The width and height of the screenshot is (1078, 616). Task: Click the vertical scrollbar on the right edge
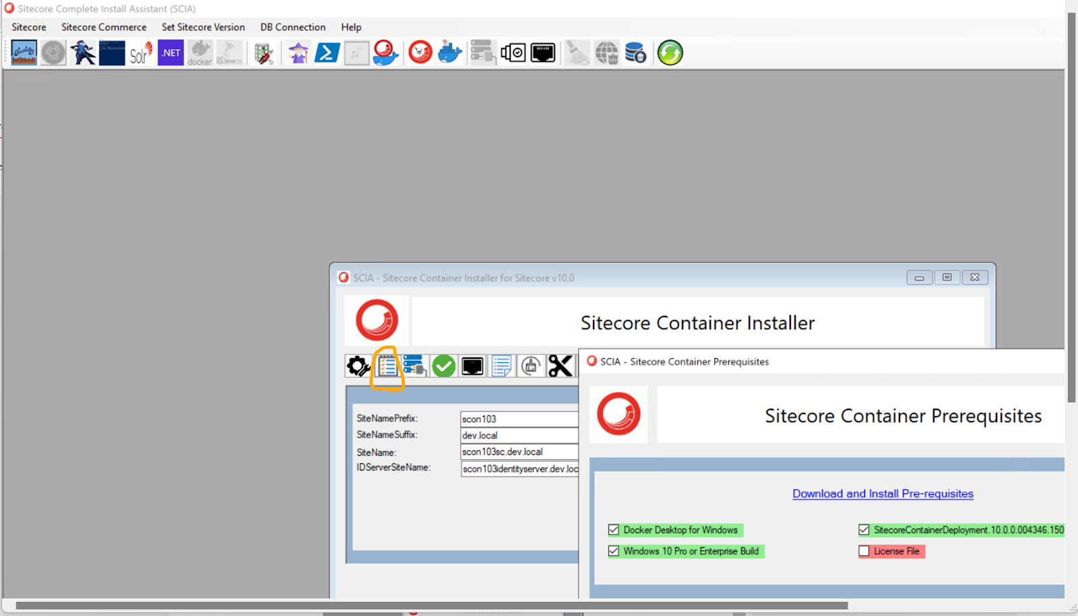click(x=1071, y=207)
